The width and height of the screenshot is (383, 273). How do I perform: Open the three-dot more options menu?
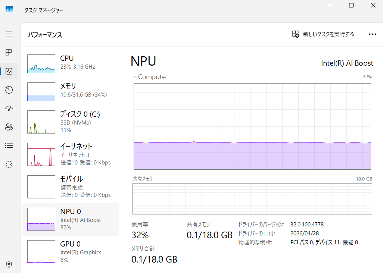373,34
